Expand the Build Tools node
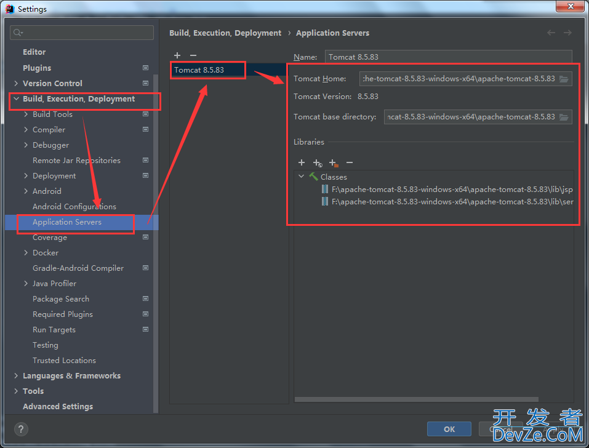This screenshot has width=589, height=448. (26, 114)
